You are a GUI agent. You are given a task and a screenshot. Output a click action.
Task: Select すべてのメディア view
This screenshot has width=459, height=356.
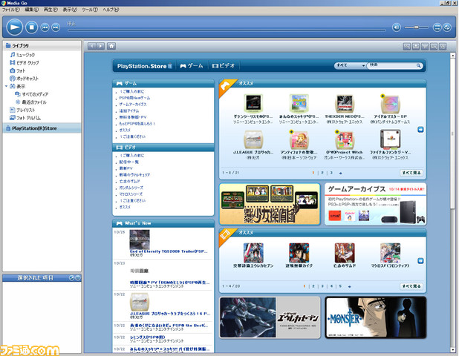[32, 94]
